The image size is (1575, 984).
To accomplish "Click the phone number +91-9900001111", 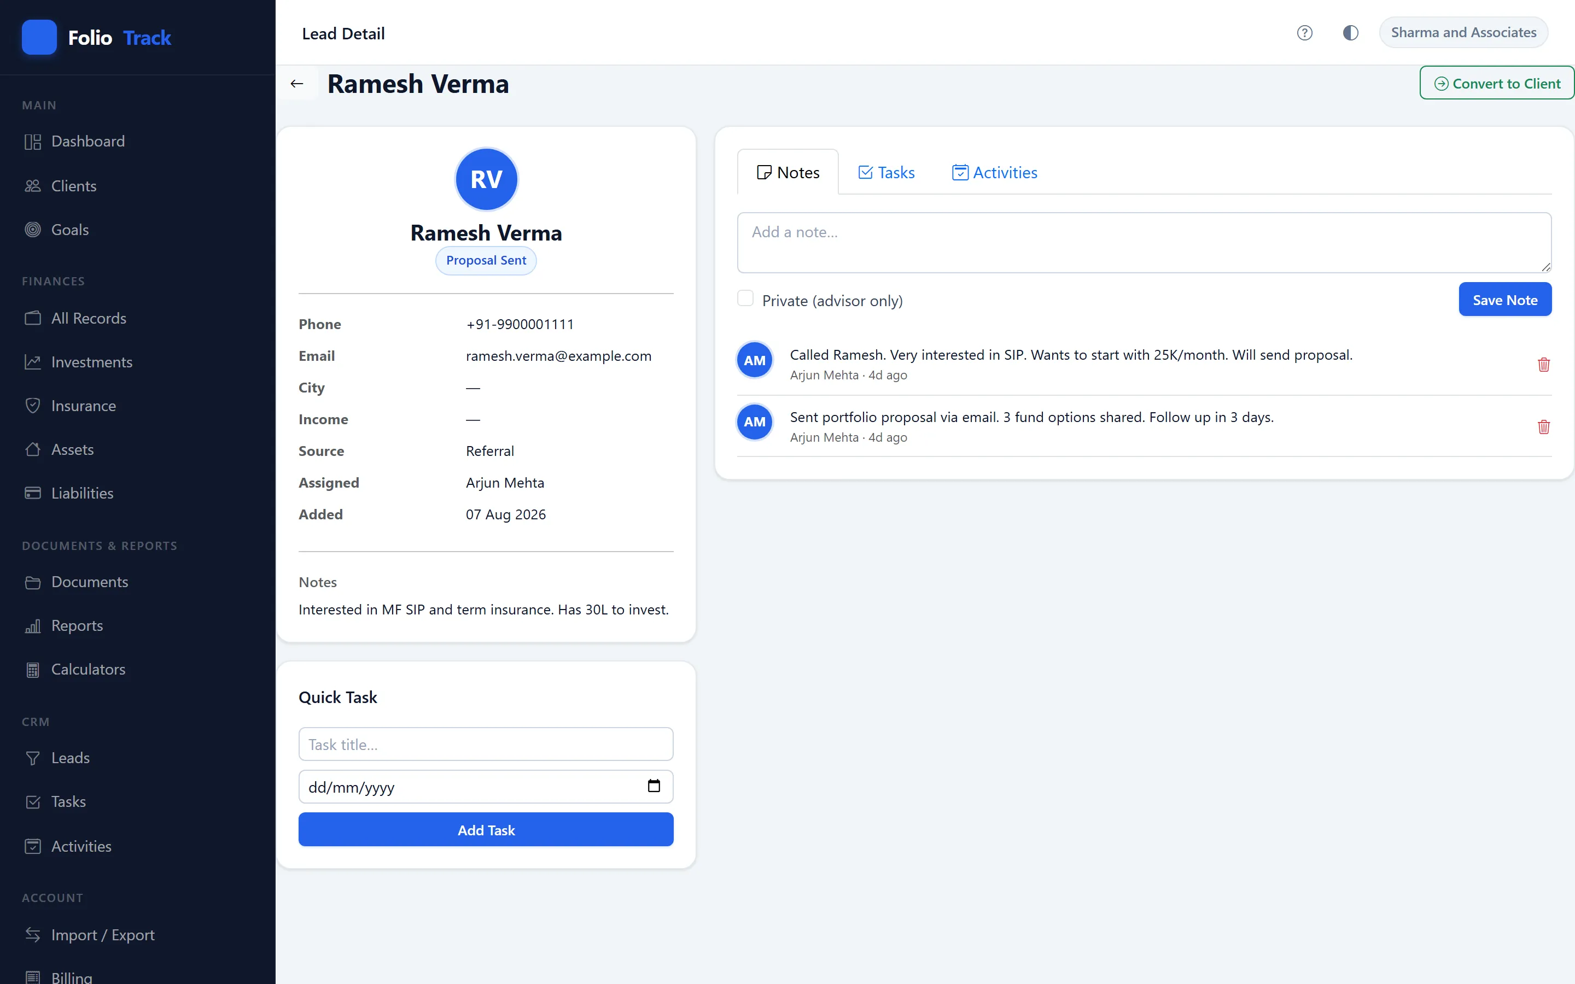I will click(520, 324).
